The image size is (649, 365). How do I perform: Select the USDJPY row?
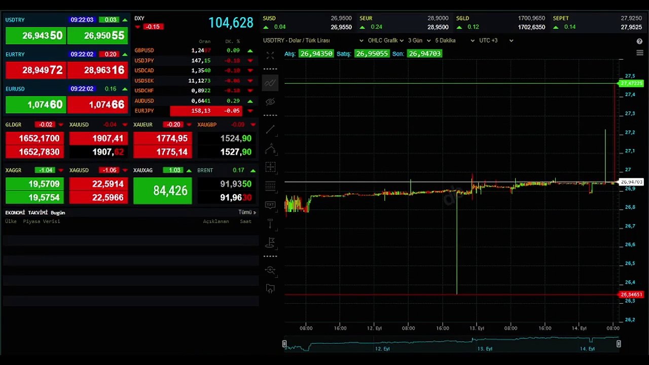pos(194,60)
